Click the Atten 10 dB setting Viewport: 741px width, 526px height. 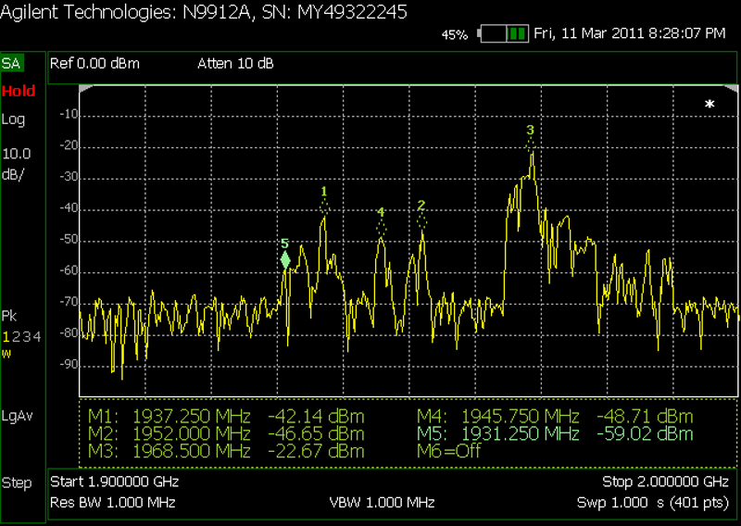click(235, 63)
